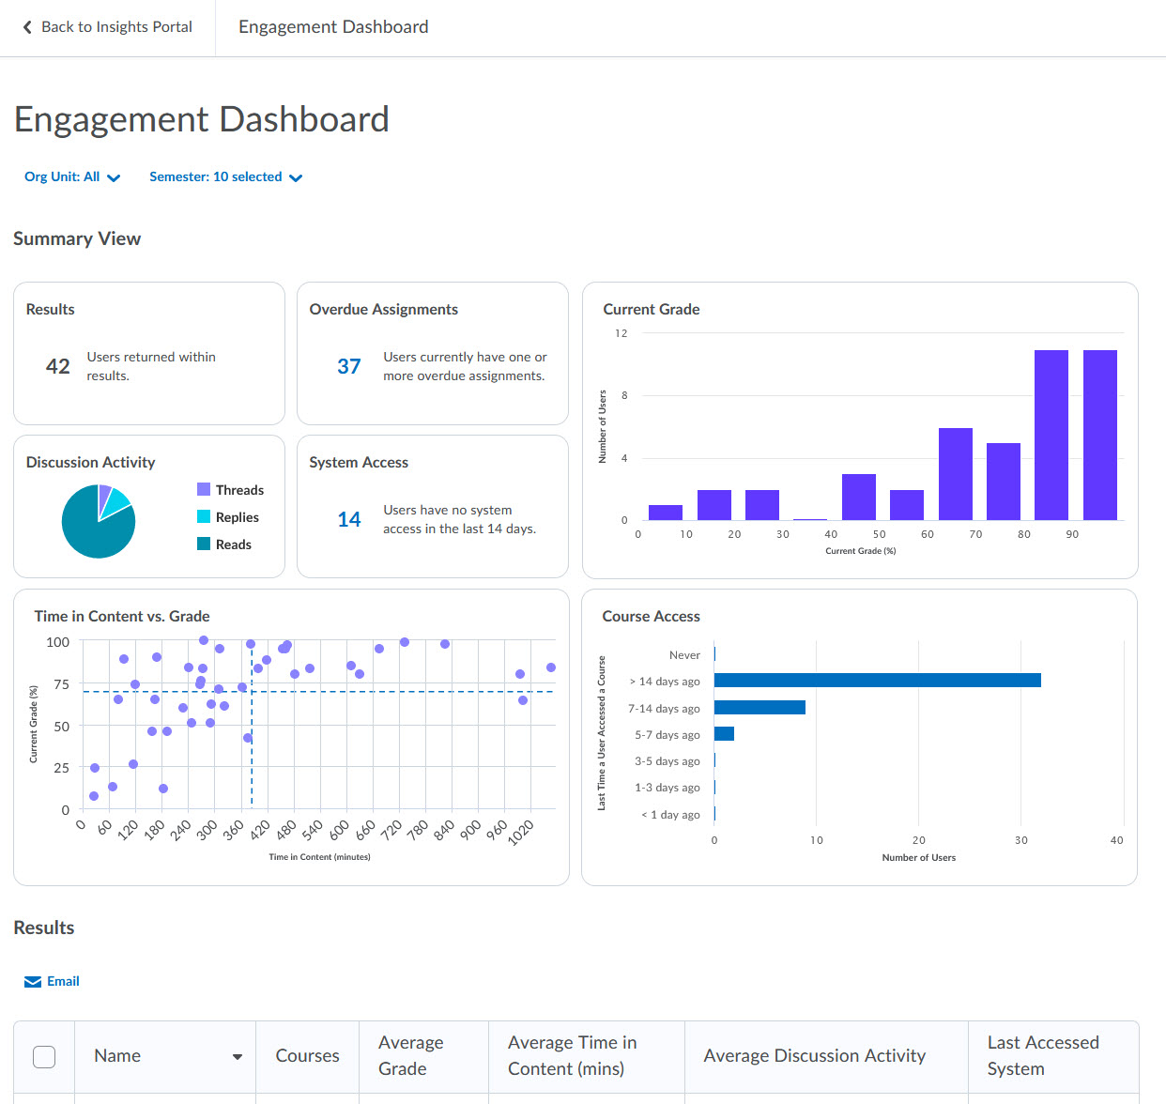Click the '< 1 day ago' axis label
This screenshot has height=1104, width=1166.
pyautogui.click(x=670, y=815)
